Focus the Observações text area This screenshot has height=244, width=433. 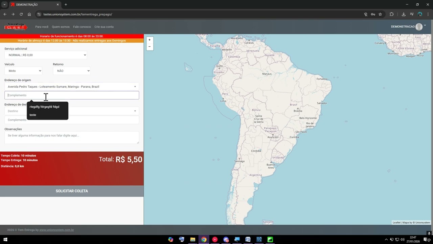click(72, 138)
